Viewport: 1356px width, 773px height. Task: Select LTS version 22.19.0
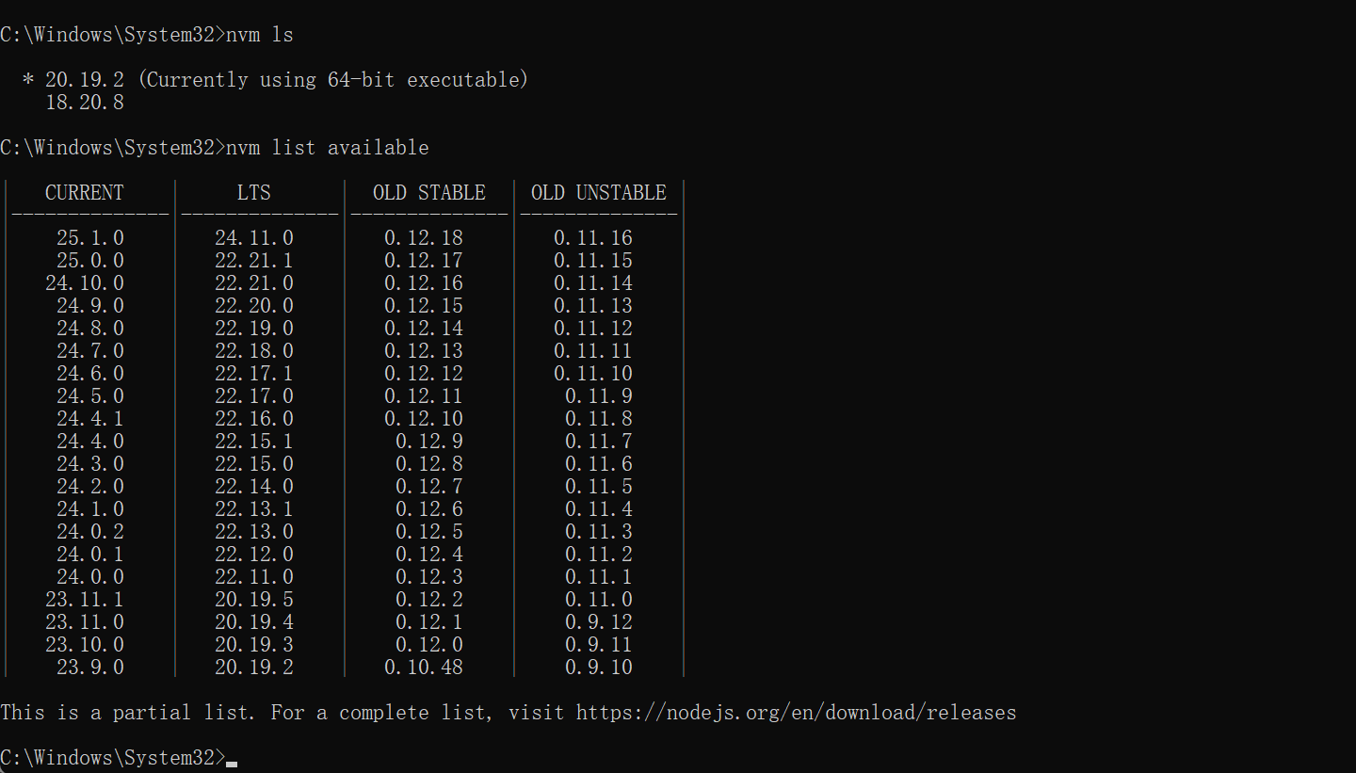pyautogui.click(x=254, y=329)
